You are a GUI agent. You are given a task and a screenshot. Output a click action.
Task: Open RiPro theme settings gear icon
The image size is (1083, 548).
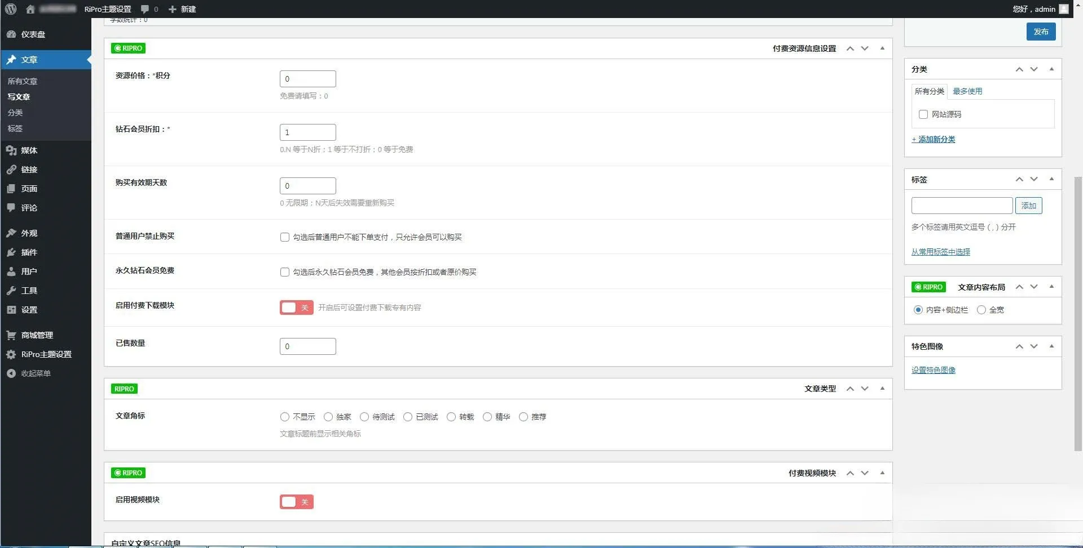(11, 354)
